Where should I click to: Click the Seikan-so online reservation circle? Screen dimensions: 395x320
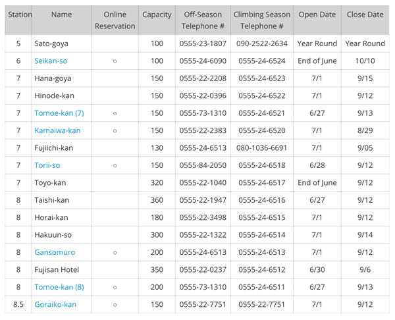[115, 61]
